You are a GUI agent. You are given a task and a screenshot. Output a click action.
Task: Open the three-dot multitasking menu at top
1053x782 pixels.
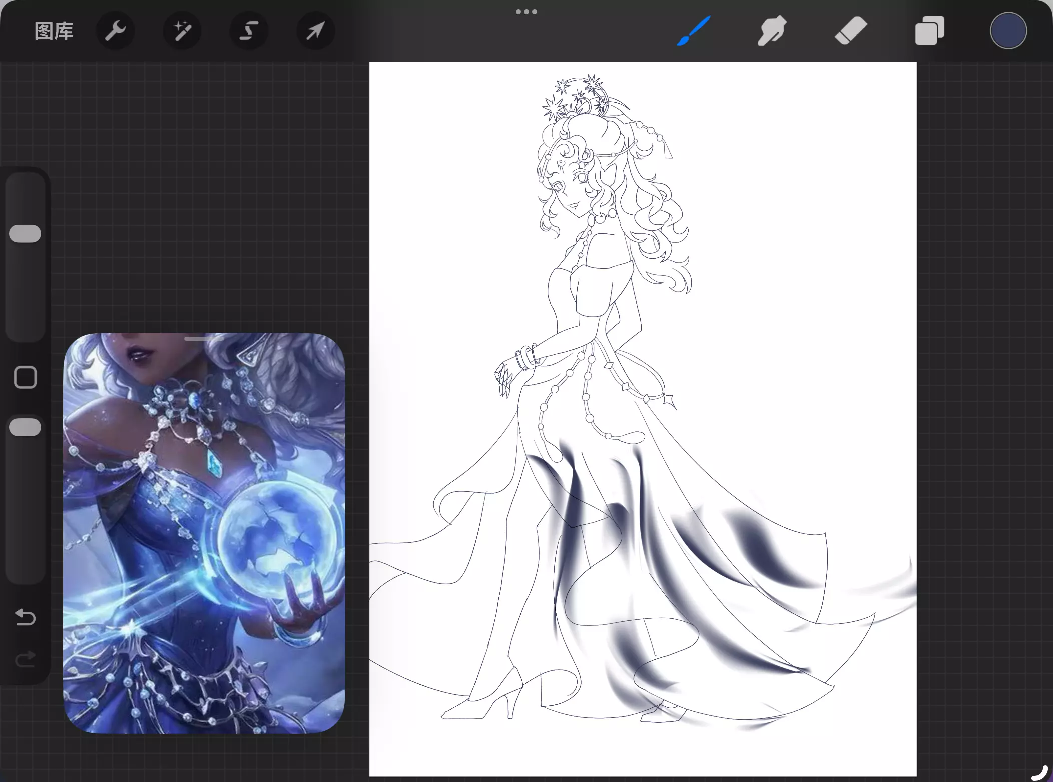tap(526, 12)
